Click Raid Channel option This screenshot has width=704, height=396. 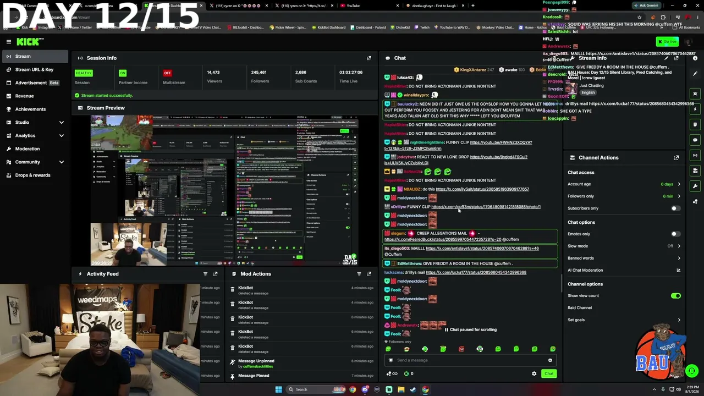[x=580, y=308]
